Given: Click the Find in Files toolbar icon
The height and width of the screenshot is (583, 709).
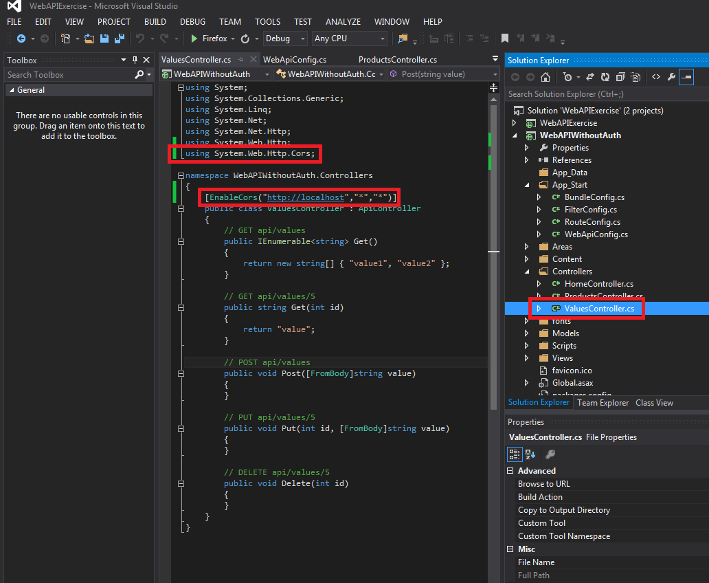Looking at the screenshot, I should [403, 39].
